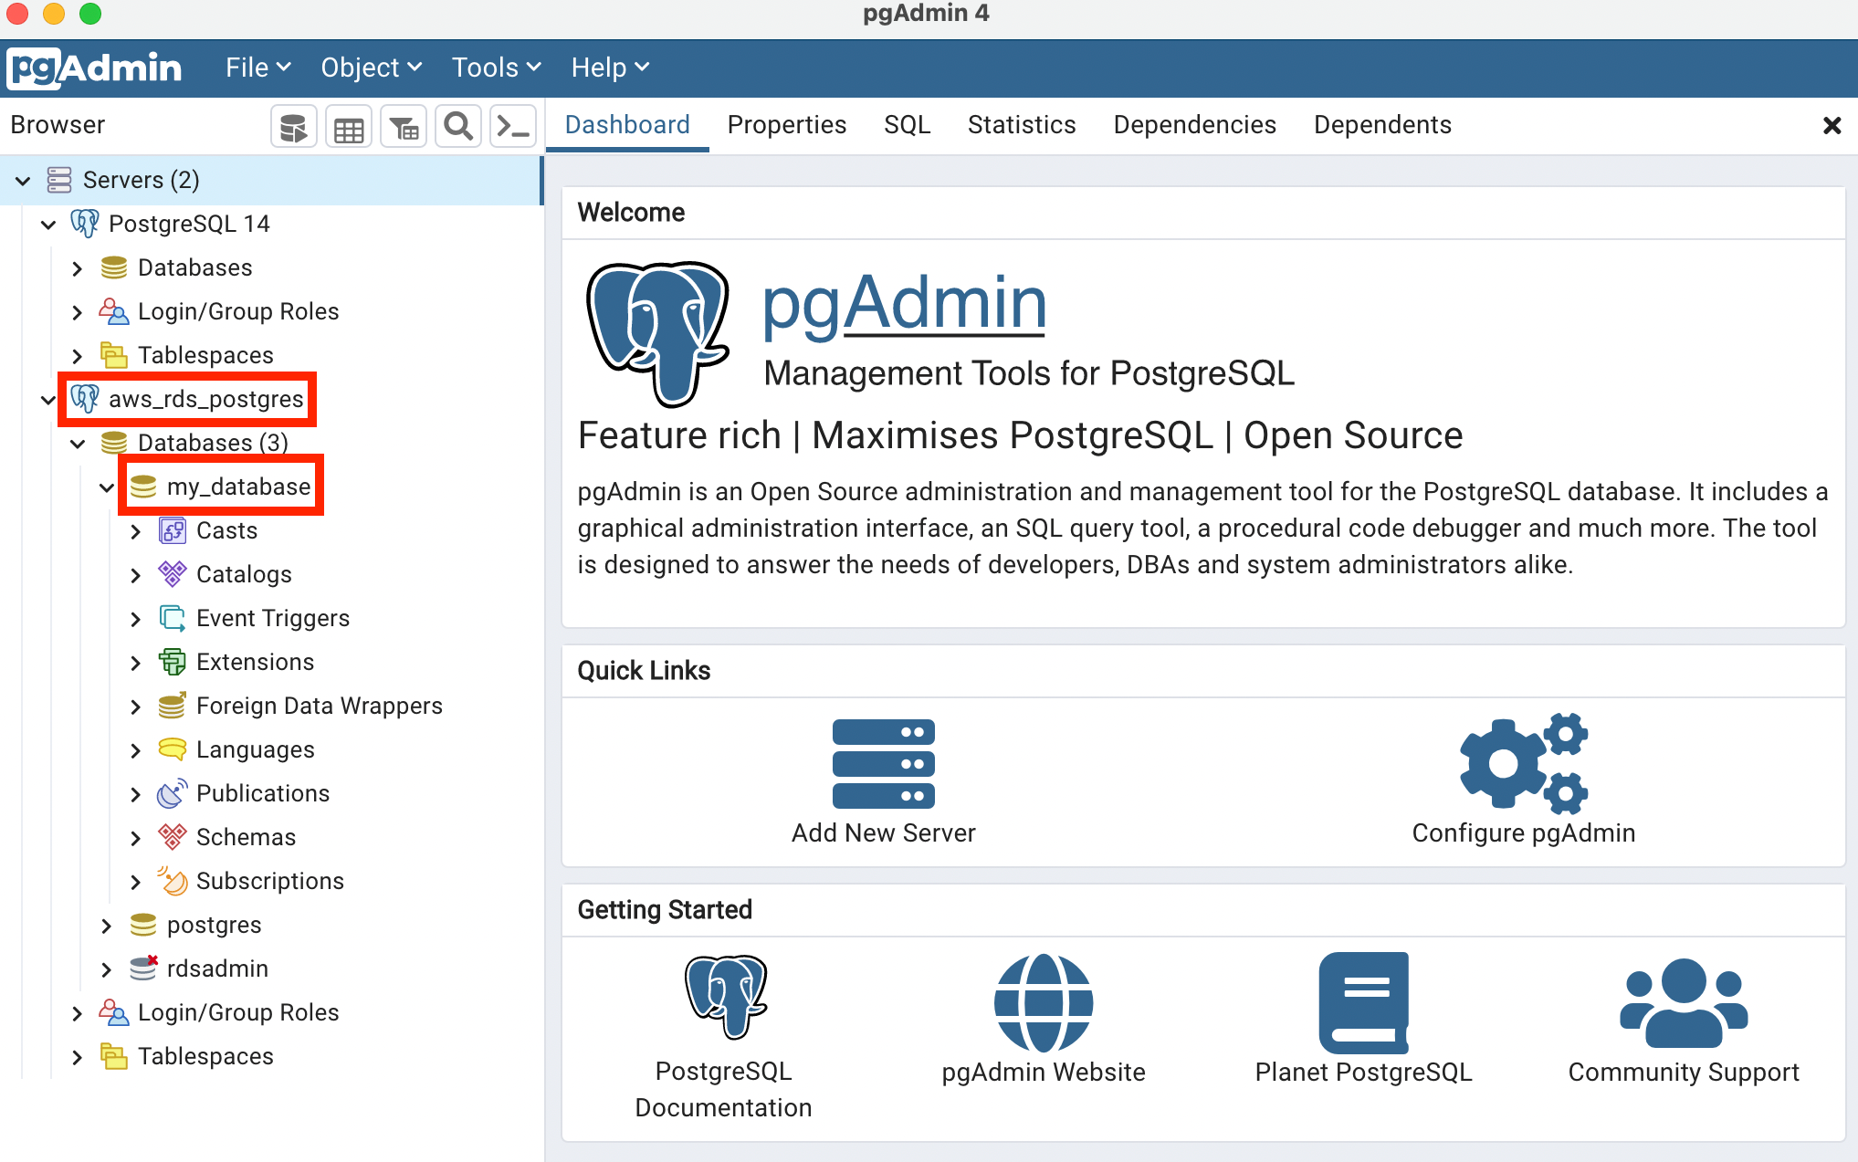Open the Community Support people icon
Viewport: 1858px width, 1162px height.
(1683, 1002)
